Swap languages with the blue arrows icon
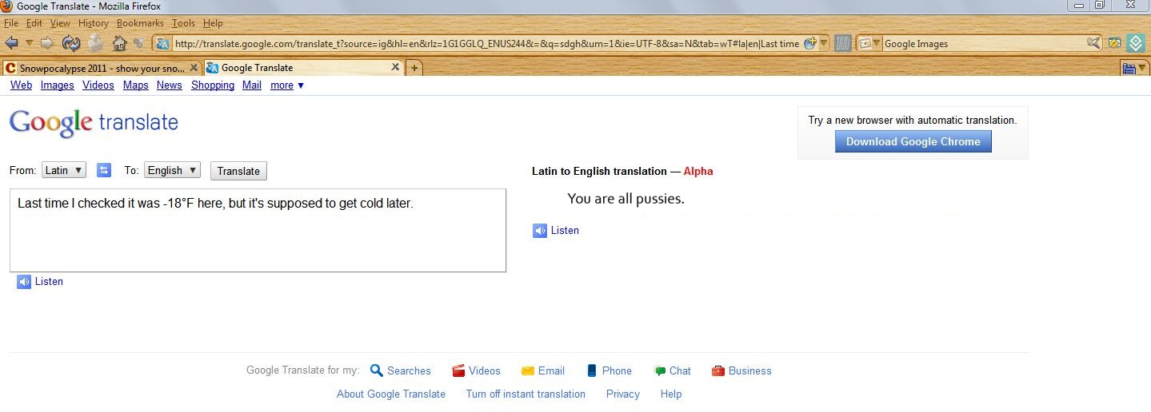 pos(104,170)
